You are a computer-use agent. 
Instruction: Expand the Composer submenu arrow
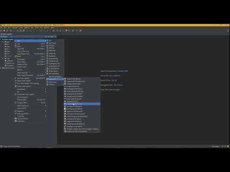tap(46, 116)
